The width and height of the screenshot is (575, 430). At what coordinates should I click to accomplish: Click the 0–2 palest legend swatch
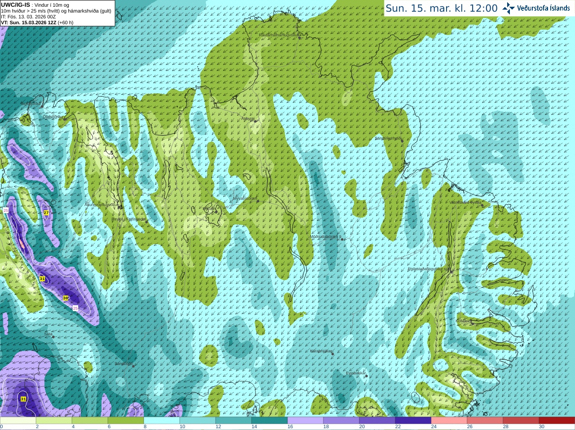click(x=18, y=421)
